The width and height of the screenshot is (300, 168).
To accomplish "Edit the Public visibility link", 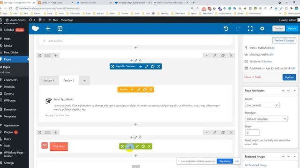I will tap(270, 55).
